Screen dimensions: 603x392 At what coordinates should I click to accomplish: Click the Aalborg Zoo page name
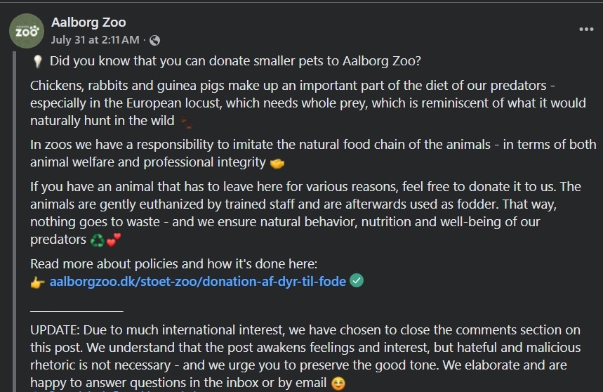tap(88, 22)
